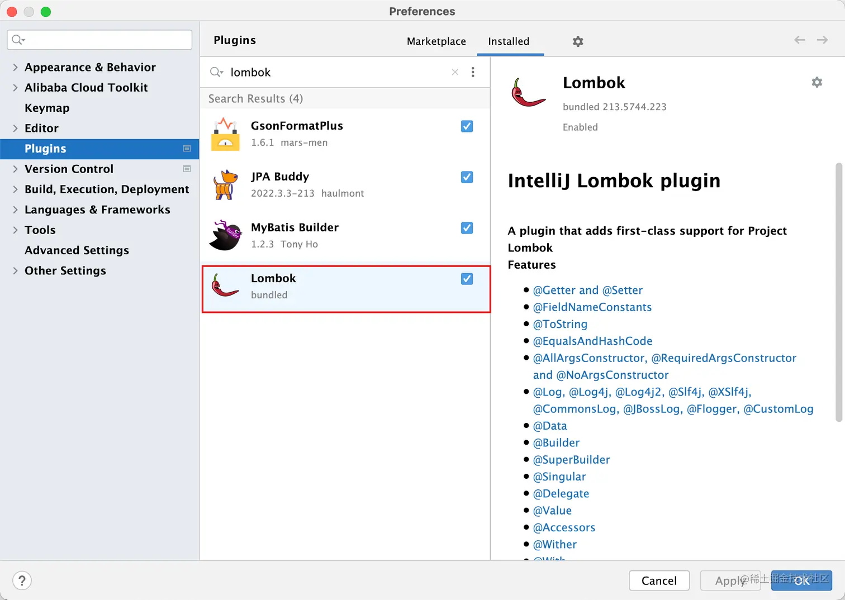Open the @Value link
This screenshot has width=845, height=600.
(552, 511)
